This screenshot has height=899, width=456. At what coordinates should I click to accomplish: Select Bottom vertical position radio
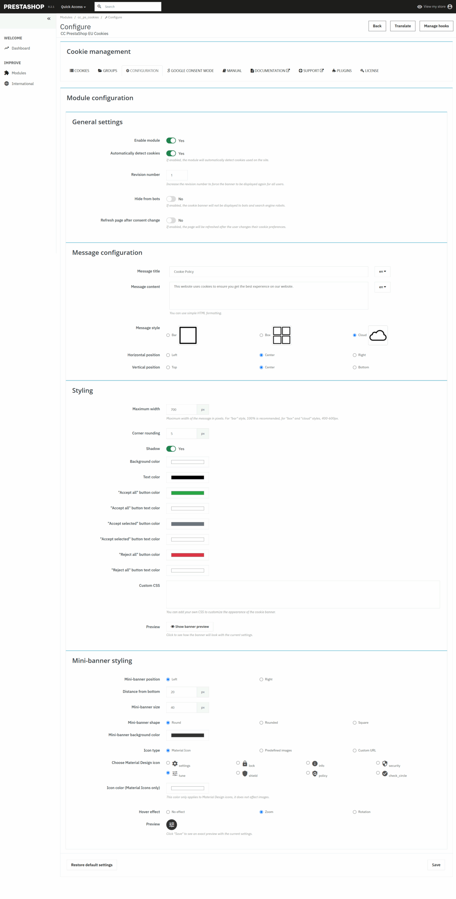tap(355, 367)
